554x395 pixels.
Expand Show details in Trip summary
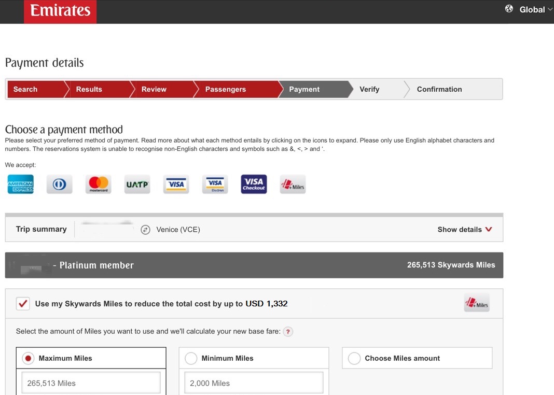pyautogui.click(x=464, y=230)
